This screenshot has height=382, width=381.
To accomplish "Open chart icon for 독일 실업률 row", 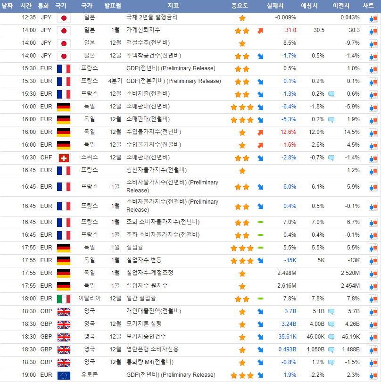I will coord(373,248).
